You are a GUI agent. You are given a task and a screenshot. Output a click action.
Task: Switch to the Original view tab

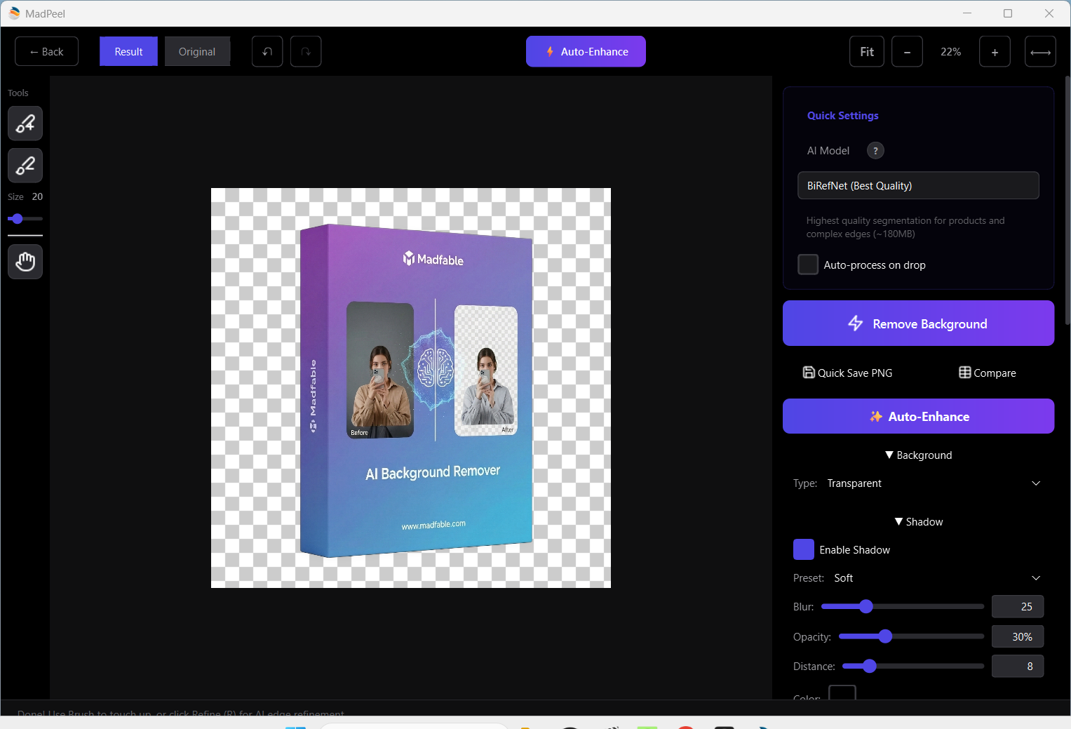tap(197, 52)
